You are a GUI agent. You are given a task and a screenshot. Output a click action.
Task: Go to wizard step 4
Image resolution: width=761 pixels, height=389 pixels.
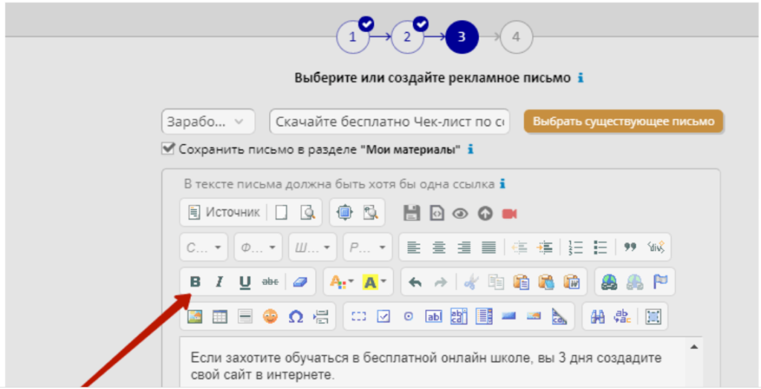pyautogui.click(x=516, y=37)
